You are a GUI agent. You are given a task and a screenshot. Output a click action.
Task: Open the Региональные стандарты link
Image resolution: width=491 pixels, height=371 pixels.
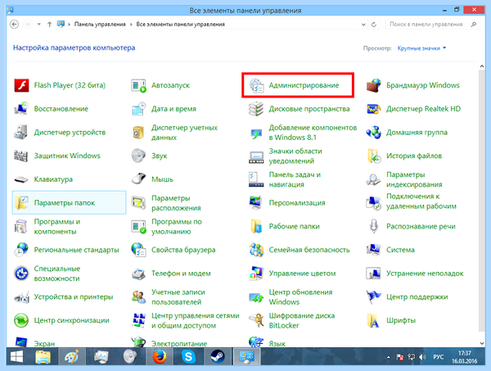tap(76, 250)
